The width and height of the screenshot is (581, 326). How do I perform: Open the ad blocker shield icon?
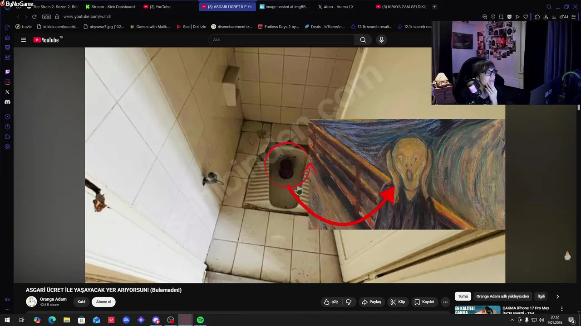point(509,17)
